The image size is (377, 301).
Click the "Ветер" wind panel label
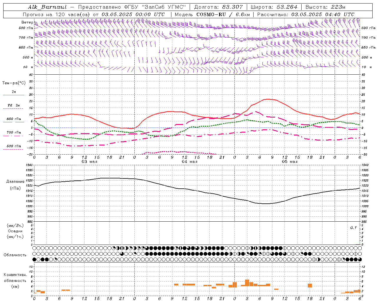[x=27, y=22]
